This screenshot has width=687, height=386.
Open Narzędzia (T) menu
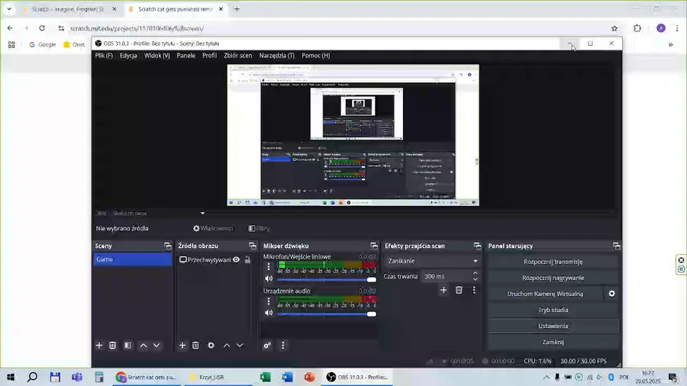coord(277,56)
